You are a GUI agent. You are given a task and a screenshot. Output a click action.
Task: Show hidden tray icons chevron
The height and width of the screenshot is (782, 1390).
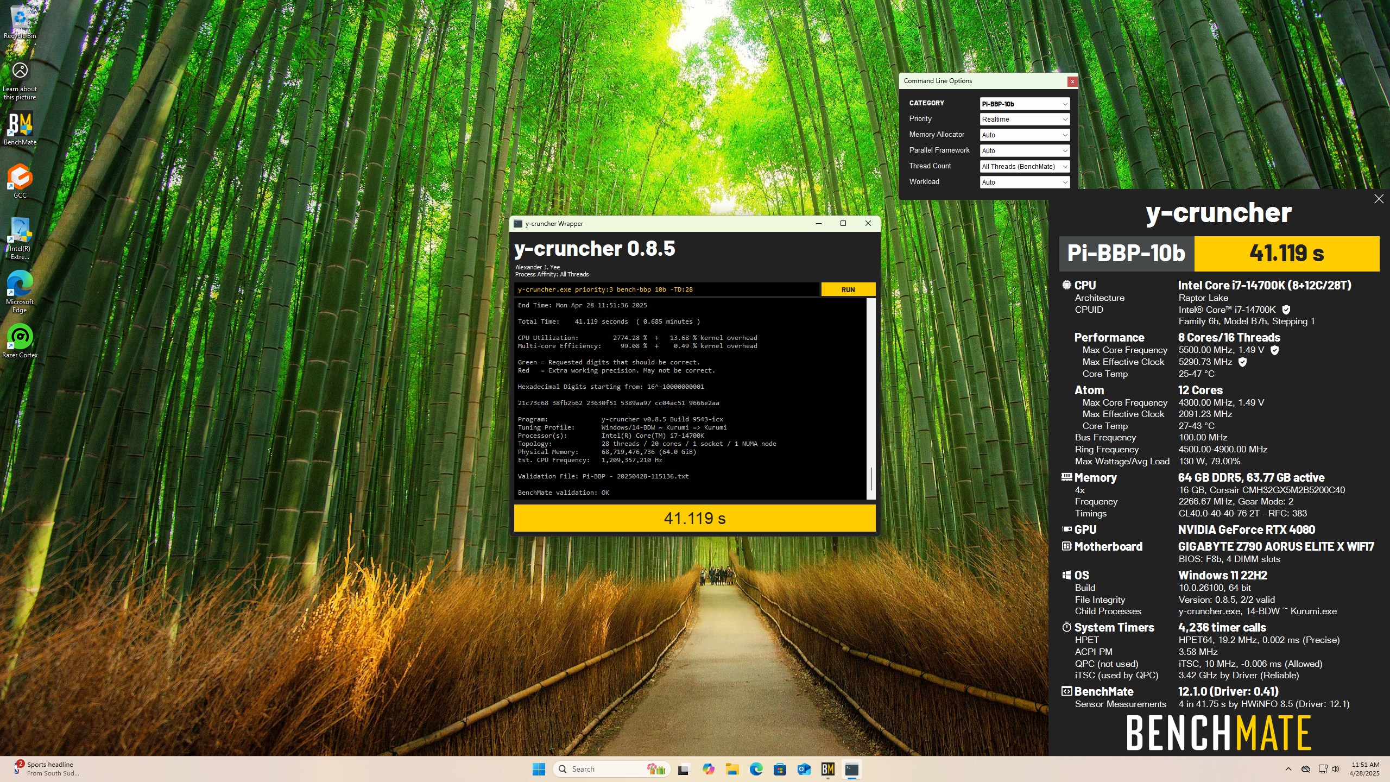point(1288,769)
